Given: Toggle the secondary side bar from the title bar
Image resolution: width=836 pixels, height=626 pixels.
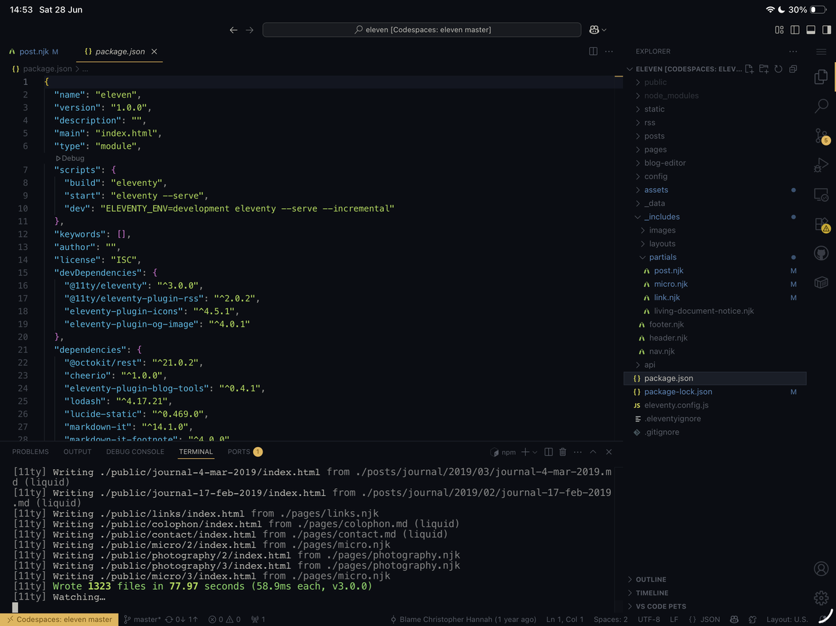Looking at the screenshot, I should [x=827, y=29].
